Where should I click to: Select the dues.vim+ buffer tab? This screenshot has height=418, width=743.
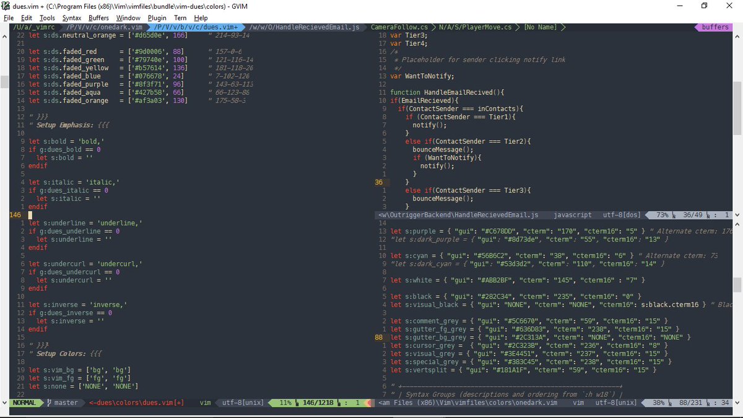195,27
